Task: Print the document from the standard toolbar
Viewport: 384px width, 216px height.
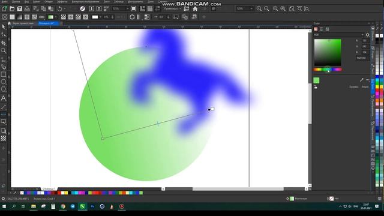Action: point(27,9)
